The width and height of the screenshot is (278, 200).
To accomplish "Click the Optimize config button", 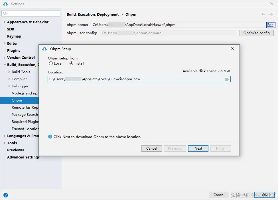I will coord(256,33).
